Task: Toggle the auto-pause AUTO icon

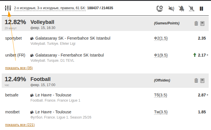Action: tap(191, 8)
